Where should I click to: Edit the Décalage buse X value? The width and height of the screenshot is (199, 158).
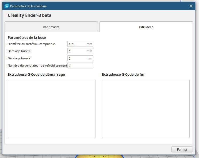click(x=80, y=51)
